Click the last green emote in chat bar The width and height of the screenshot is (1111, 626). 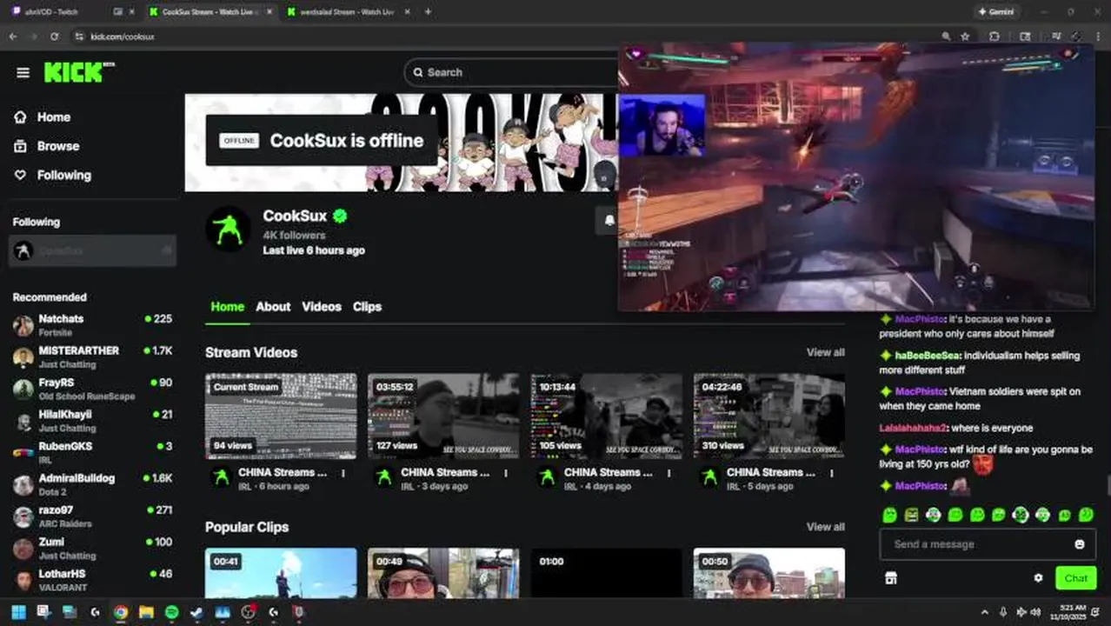click(1086, 515)
